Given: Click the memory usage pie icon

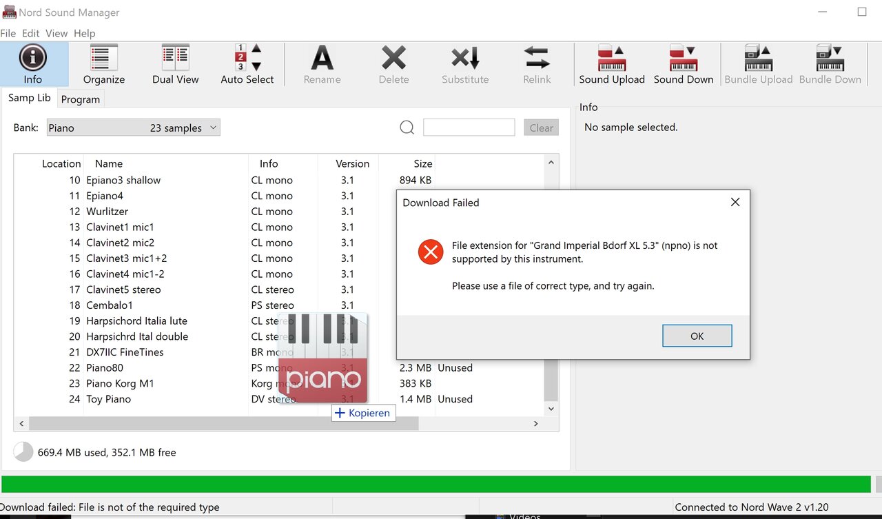Looking at the screenshot, I should point(23,452).
